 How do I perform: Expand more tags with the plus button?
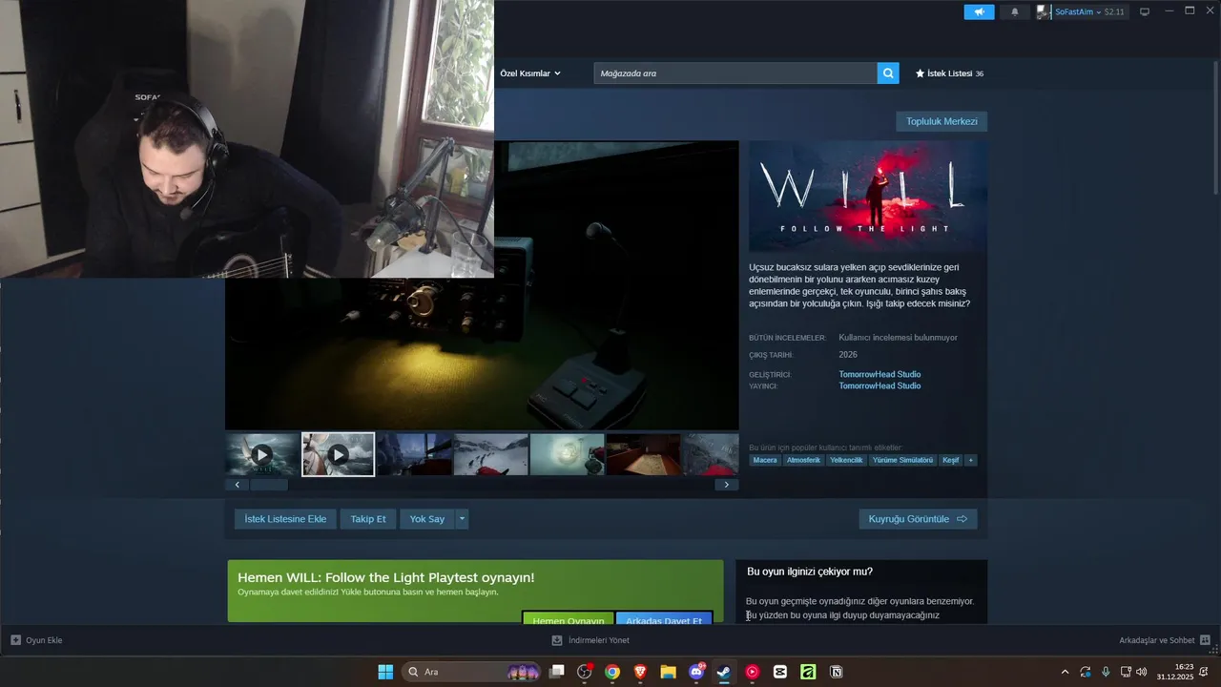(970, 460)
